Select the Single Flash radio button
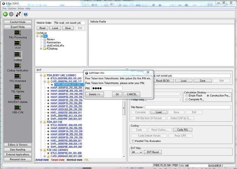The image size is (237, 169). 187,96
